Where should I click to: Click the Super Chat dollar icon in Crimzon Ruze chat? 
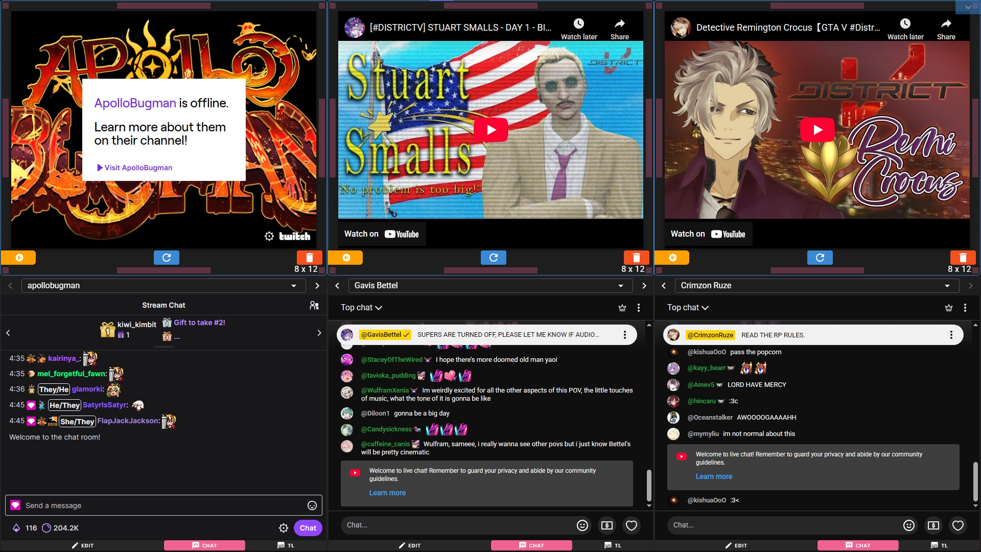pyautogui.click(x=933, y=525)
